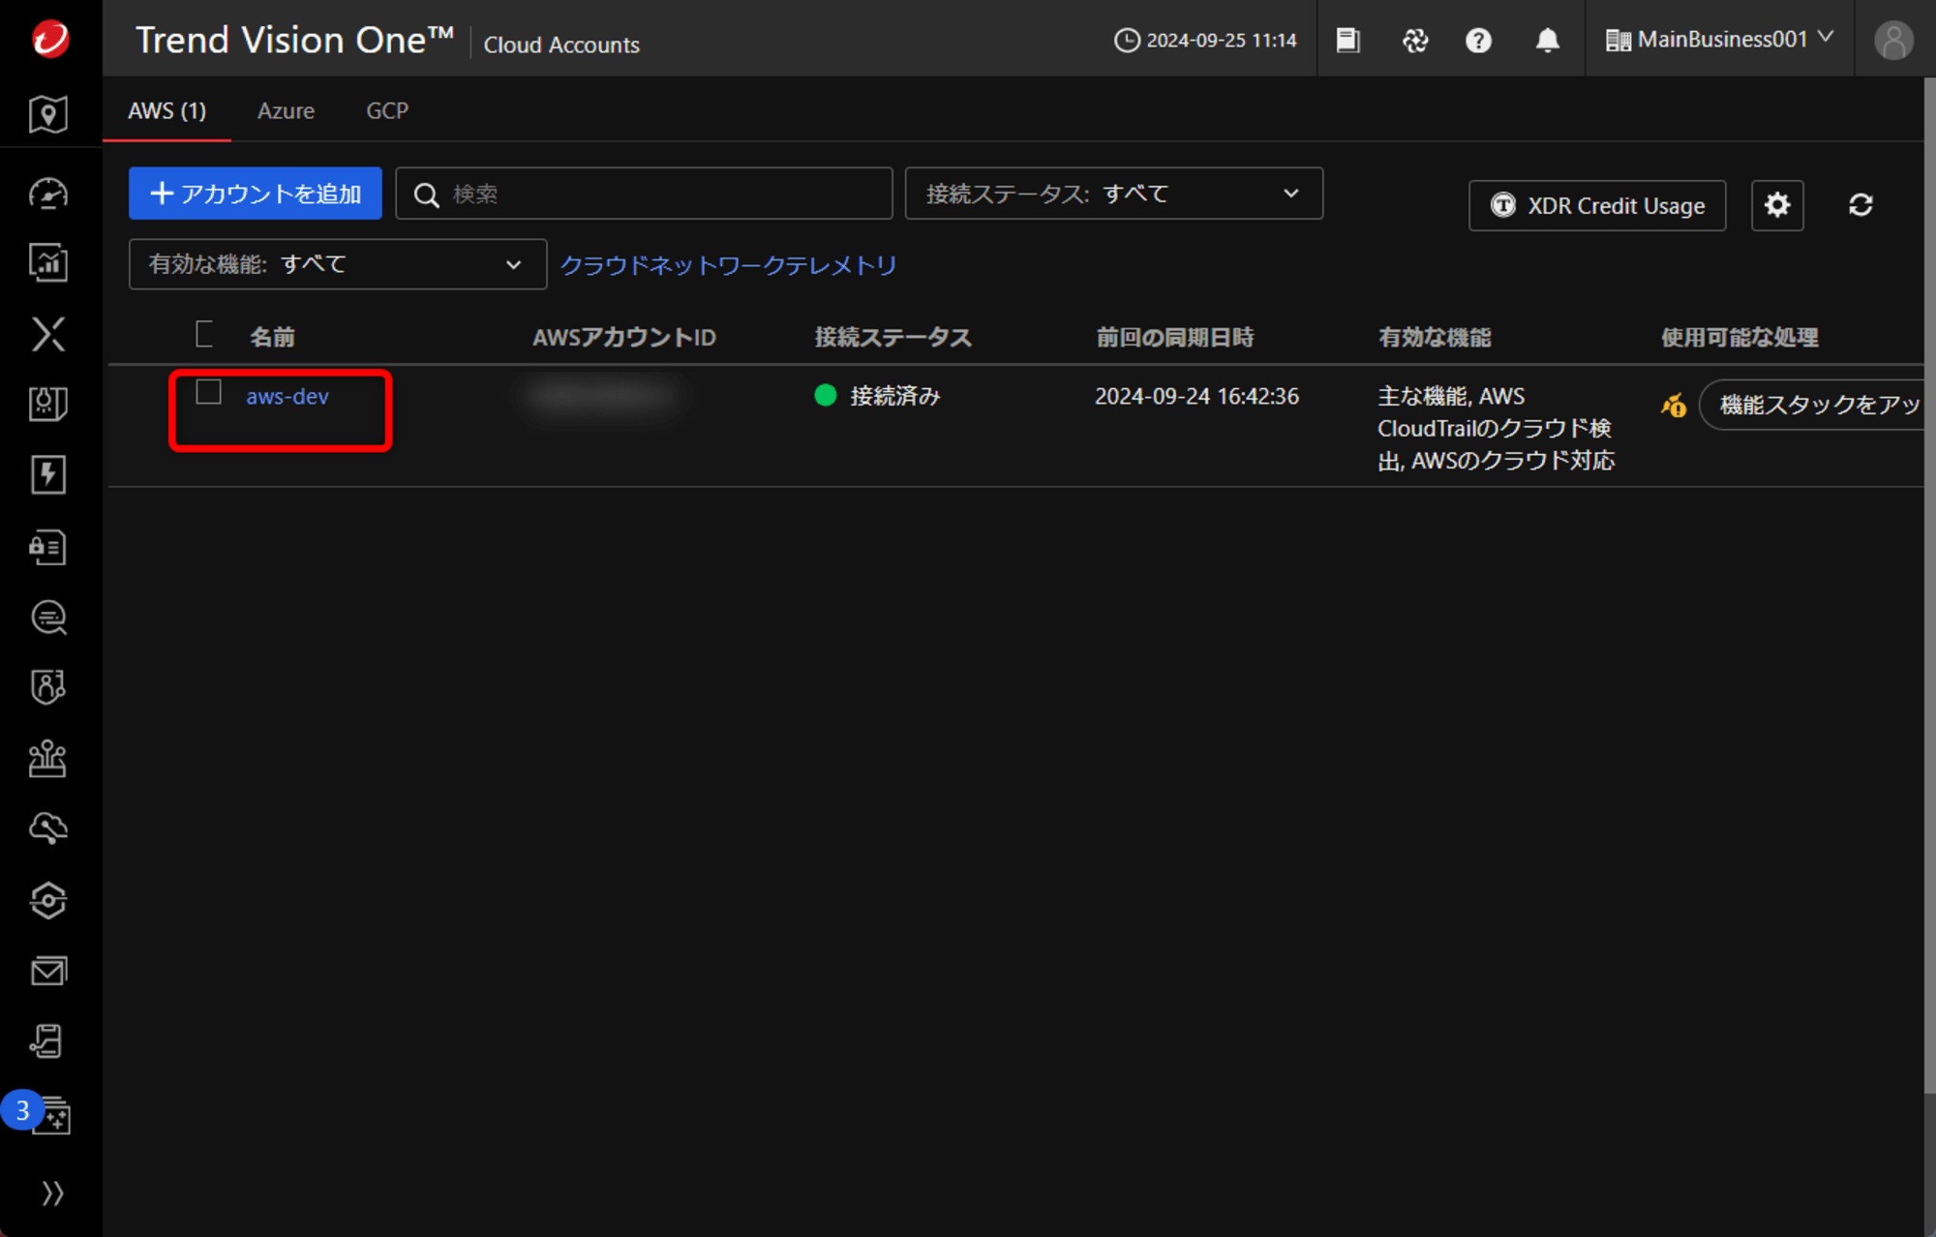
Task: Open the speedometer dashboard sidebar icon
Action: point(48,194)
